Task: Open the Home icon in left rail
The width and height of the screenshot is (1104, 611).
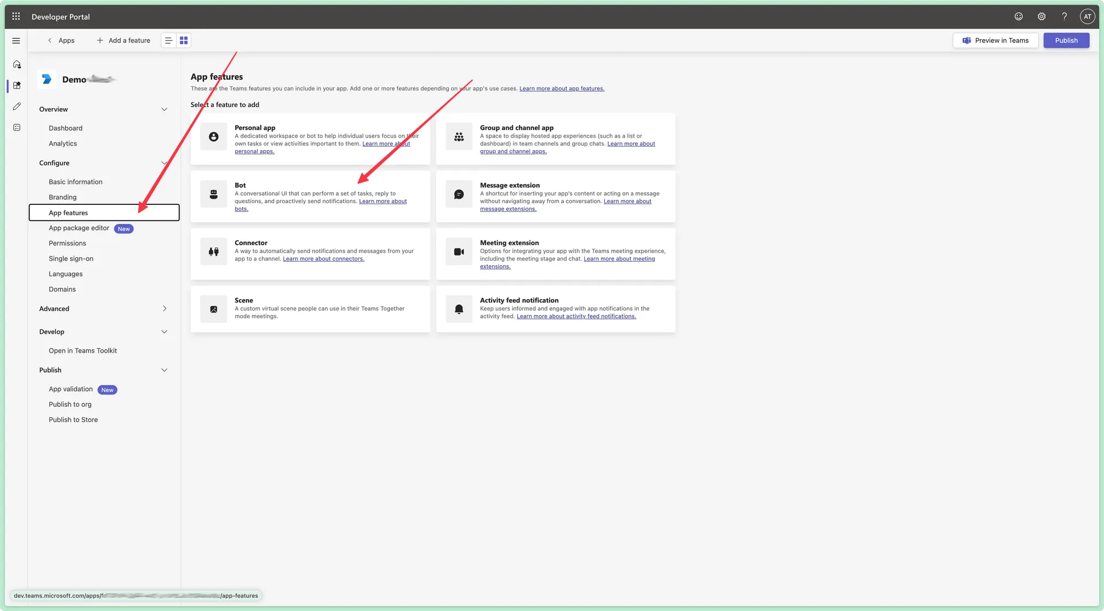Action: coord(17,64)
